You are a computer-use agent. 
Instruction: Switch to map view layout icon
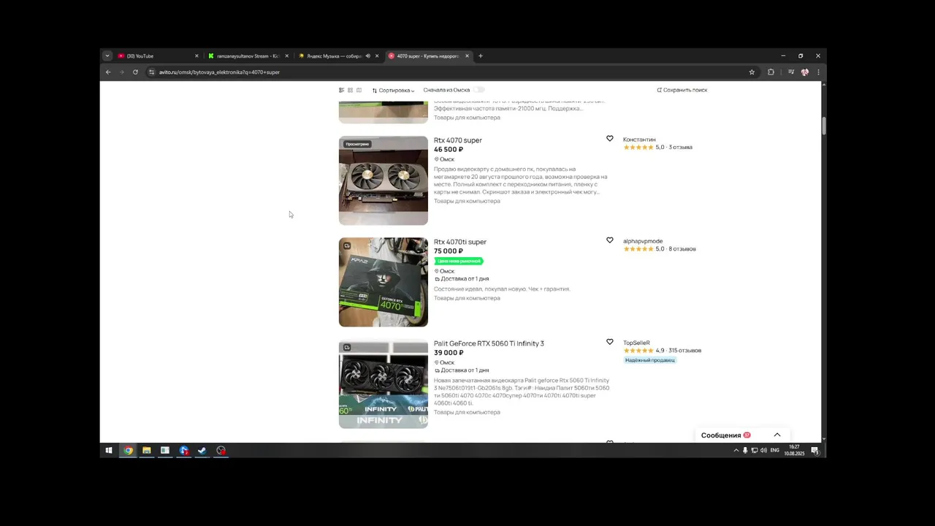coord(359,91)
